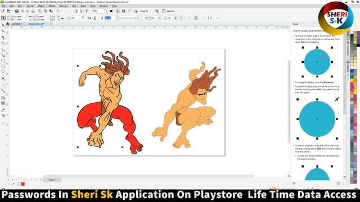This screenshot has height=202, width=360.
Task: Open the Effects menu
Action: pos(52,6)
